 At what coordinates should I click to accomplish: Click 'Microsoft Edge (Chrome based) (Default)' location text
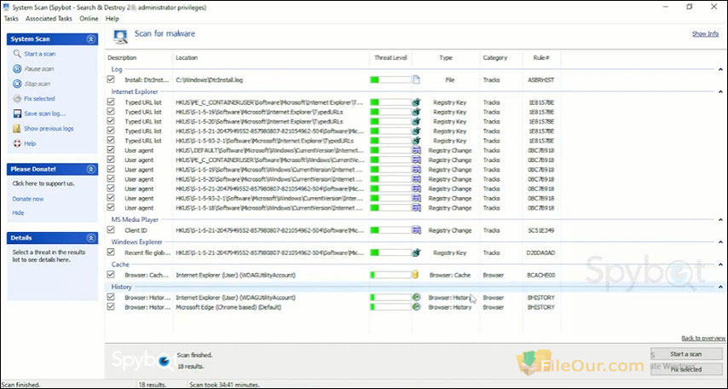click(228, 307)
